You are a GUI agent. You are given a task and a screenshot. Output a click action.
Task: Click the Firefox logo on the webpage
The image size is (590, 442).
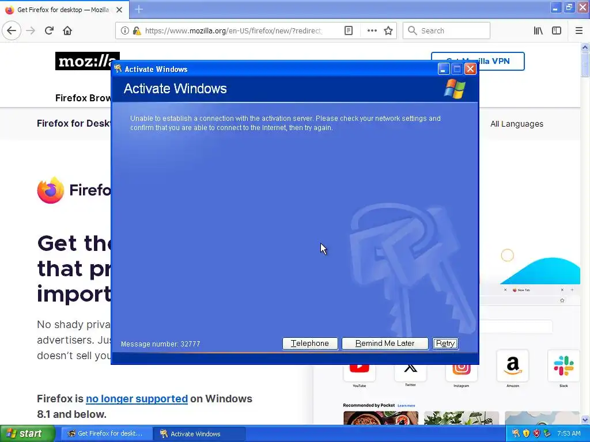(x=51, y=190)
